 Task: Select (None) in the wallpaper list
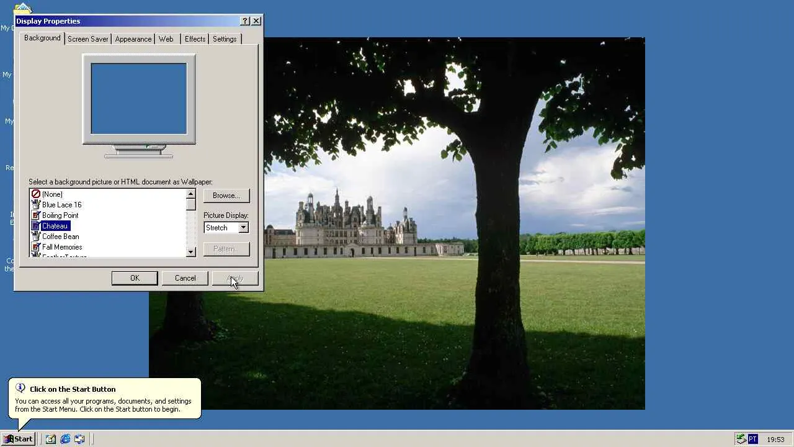(x=52, y=194)
